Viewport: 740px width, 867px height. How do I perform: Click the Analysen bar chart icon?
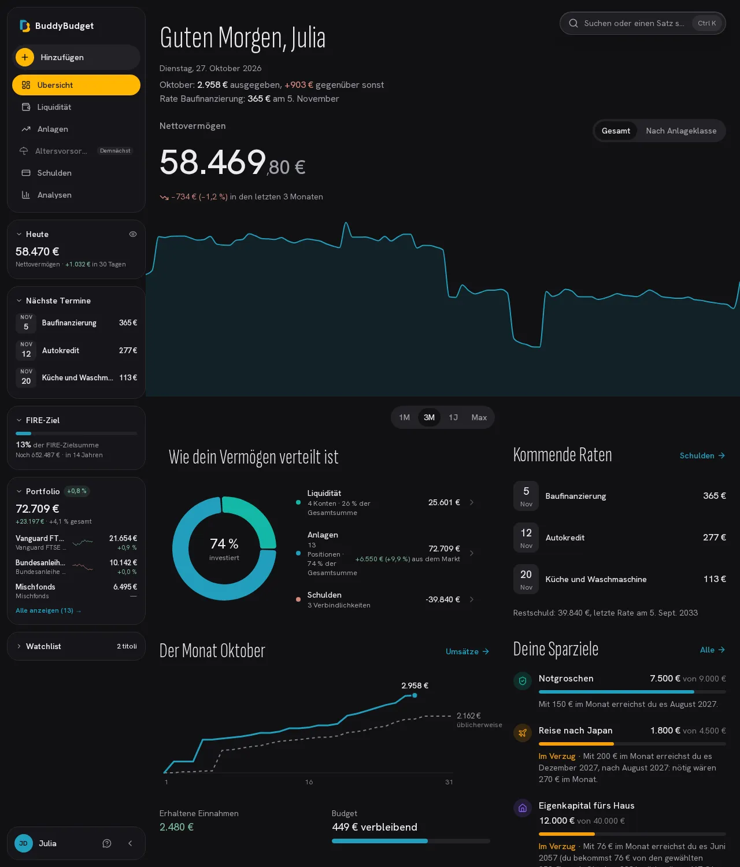[26, 195]
